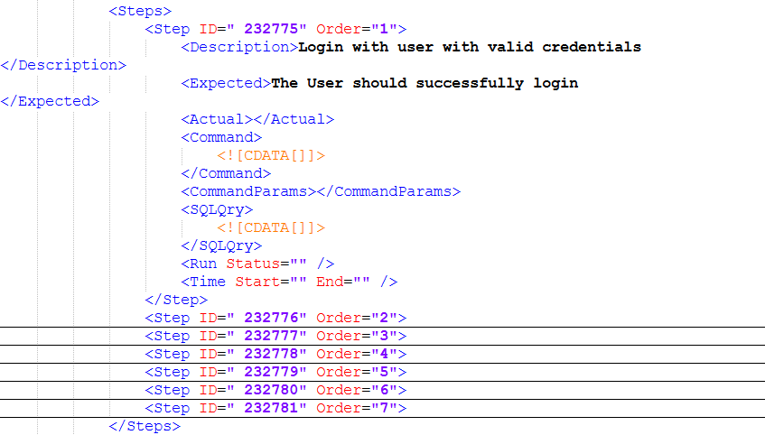The width and height of the screenshot is (765, 435).
Task: Click the closing </Expected> tag
Action: (x=50, y=101)
